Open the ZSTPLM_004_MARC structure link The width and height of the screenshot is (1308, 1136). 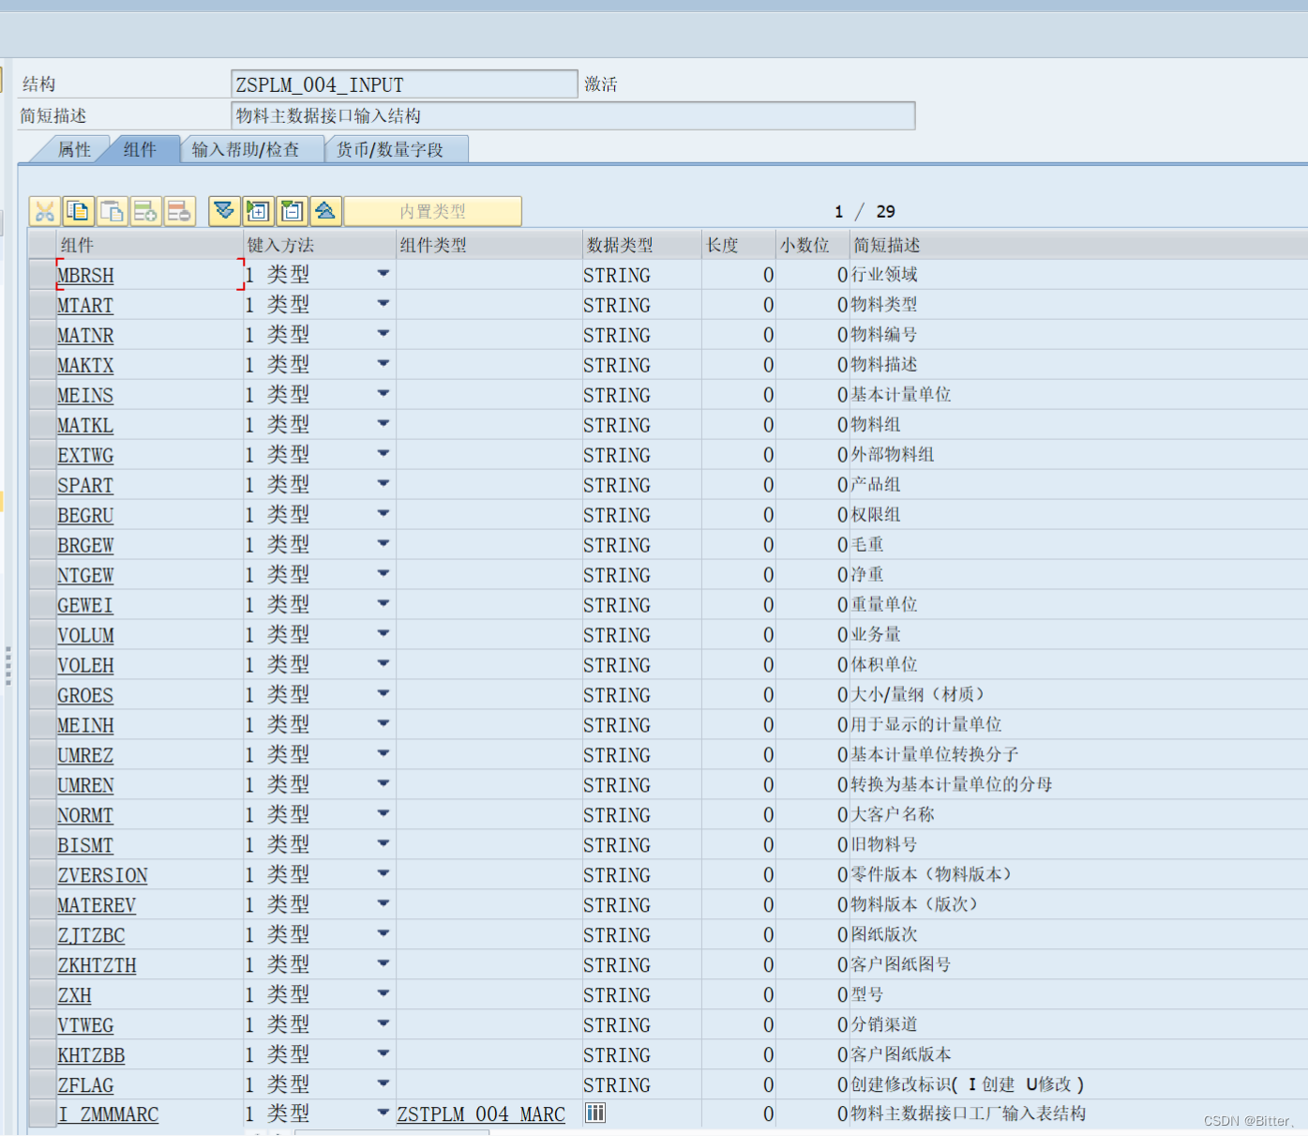(481, 1114)
